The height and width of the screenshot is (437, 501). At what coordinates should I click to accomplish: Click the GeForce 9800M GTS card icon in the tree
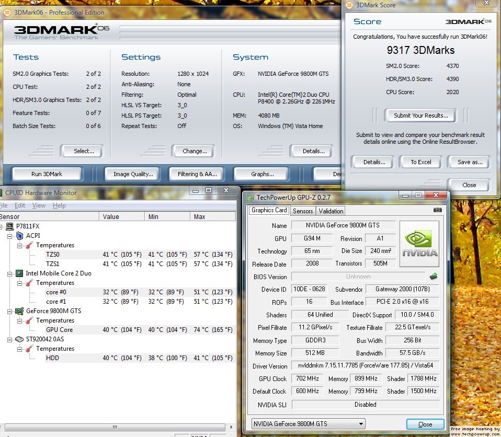(19, 311)
